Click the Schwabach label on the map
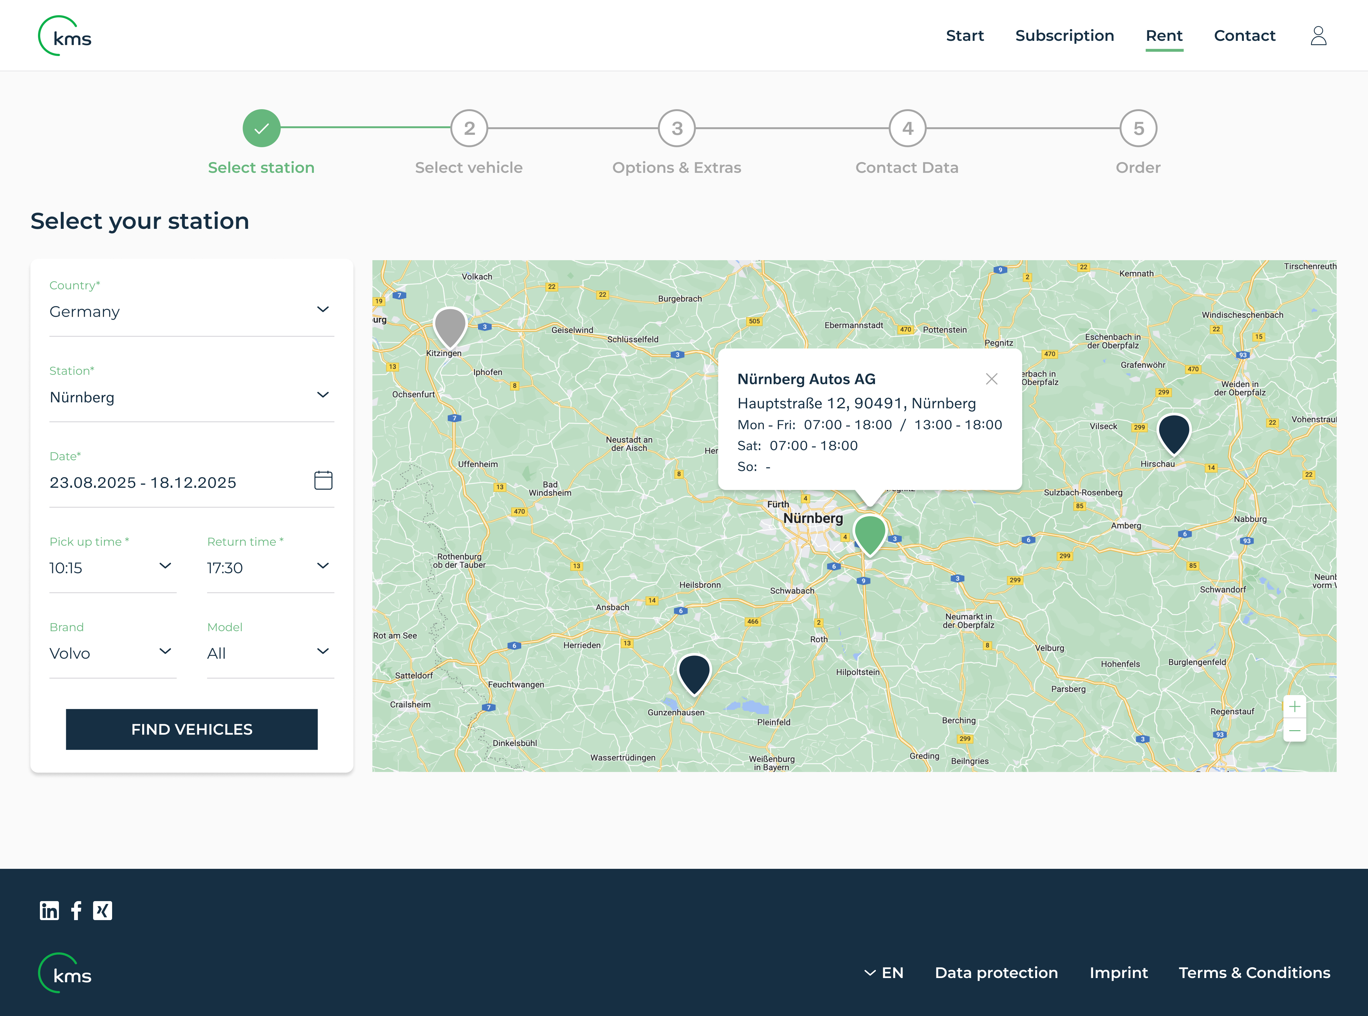This screenshot has height=1016, width=1368. (x=792, y=590)
